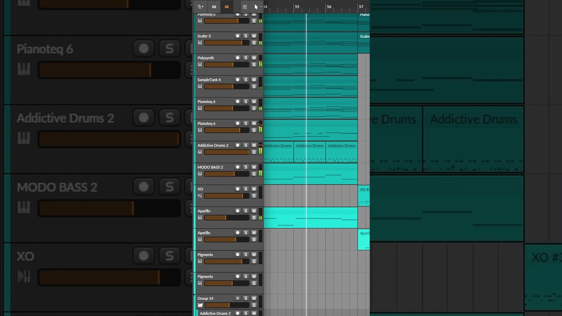Select the XO #2 clip in the arranger
Screen dimensions: 562x316
click(364, 196)
